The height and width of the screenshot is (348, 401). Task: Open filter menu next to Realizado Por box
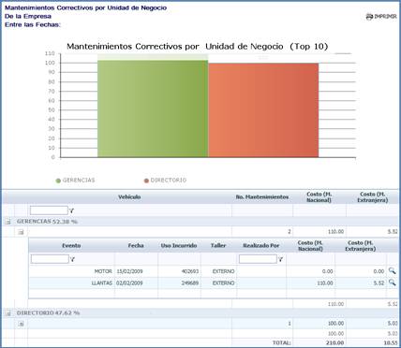point(281,259)
